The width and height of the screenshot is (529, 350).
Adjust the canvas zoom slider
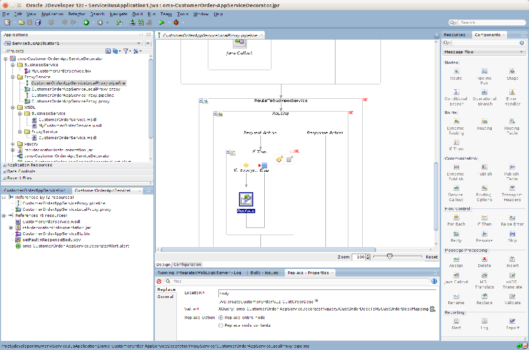tap(390, 257)
